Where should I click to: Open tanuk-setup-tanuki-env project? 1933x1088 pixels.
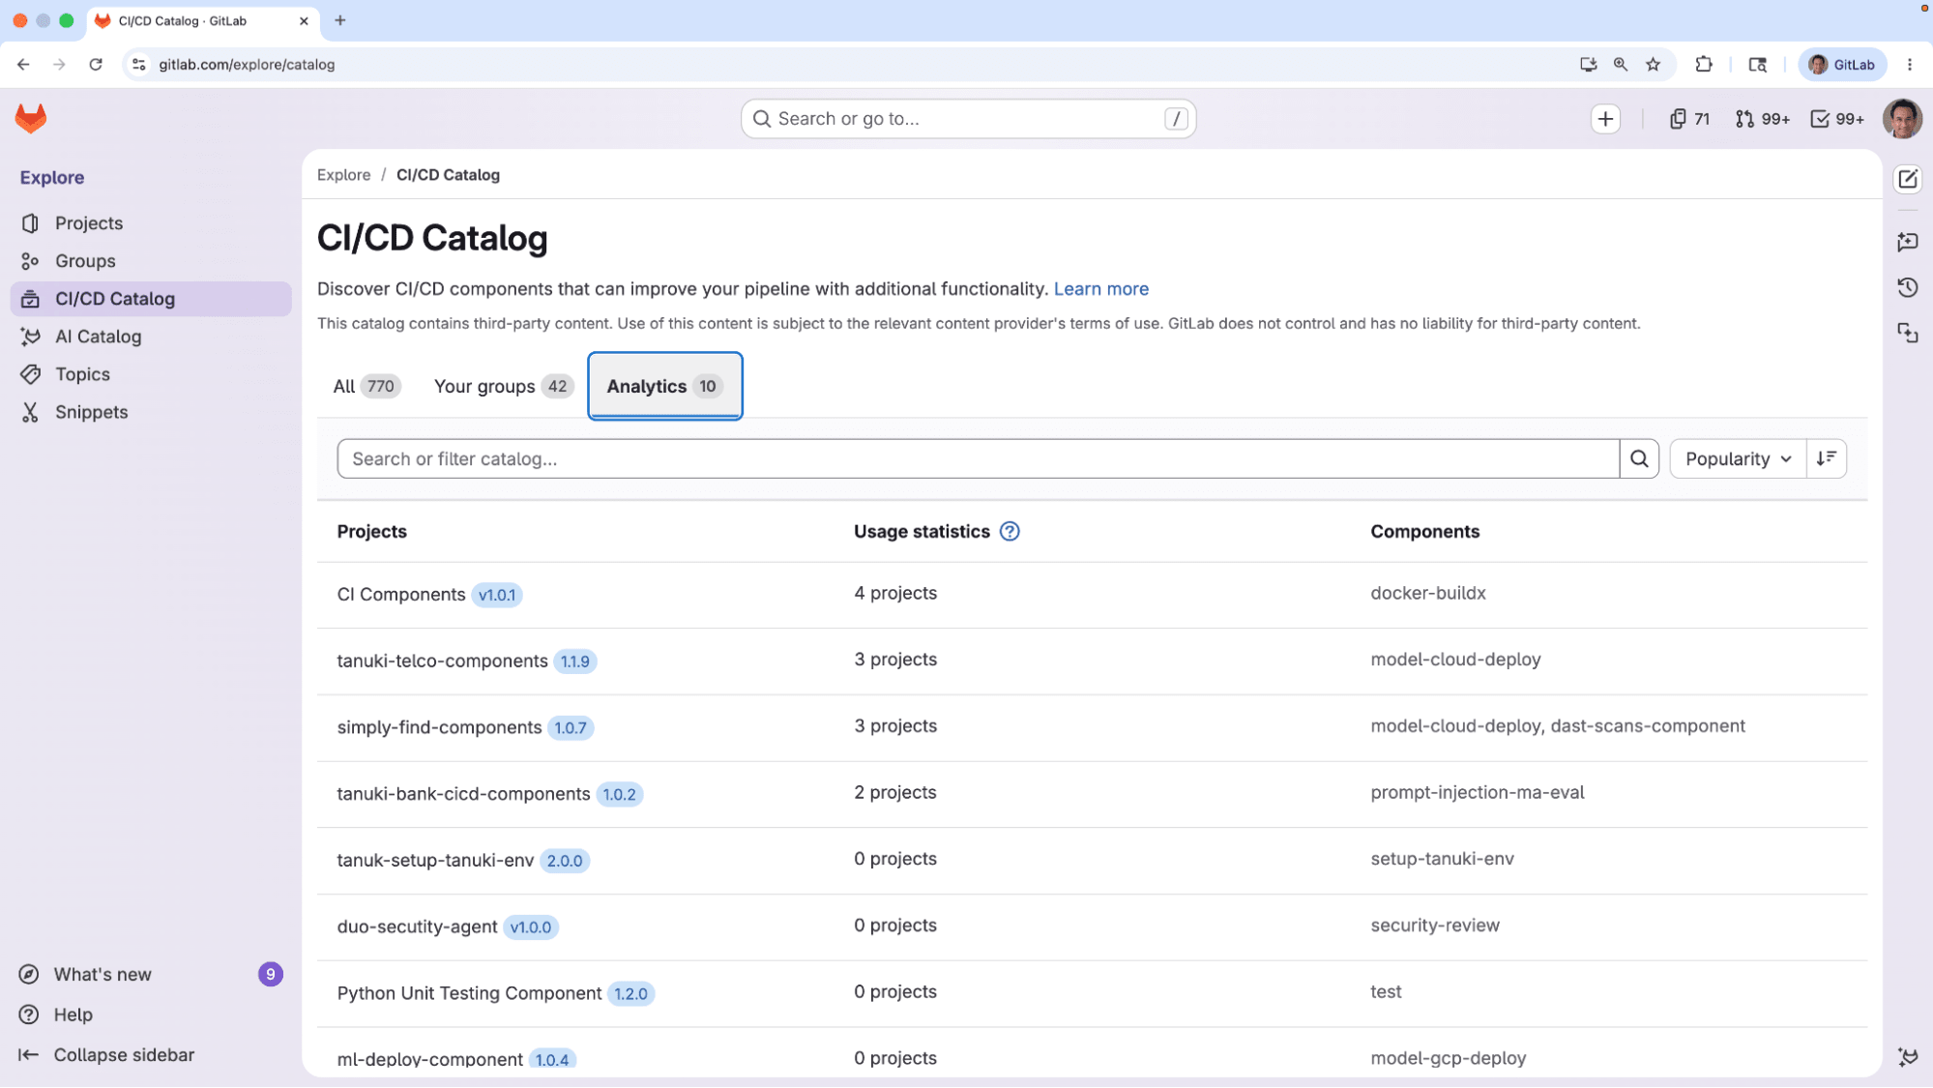[436, 861]
